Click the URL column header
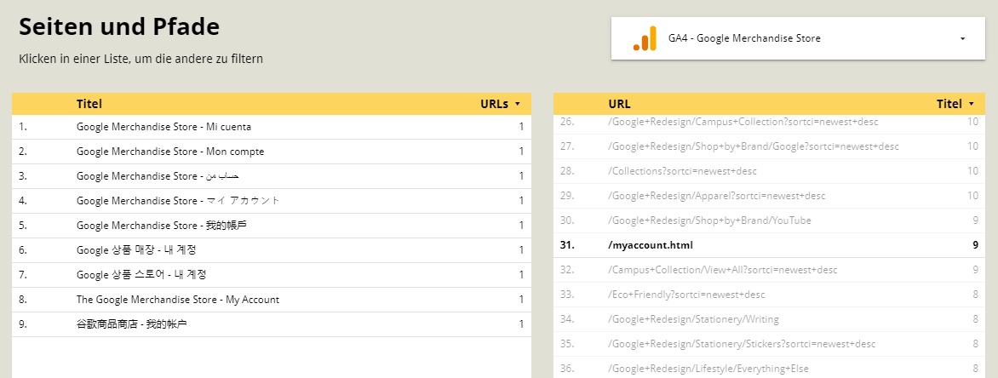 coord(620,104)
